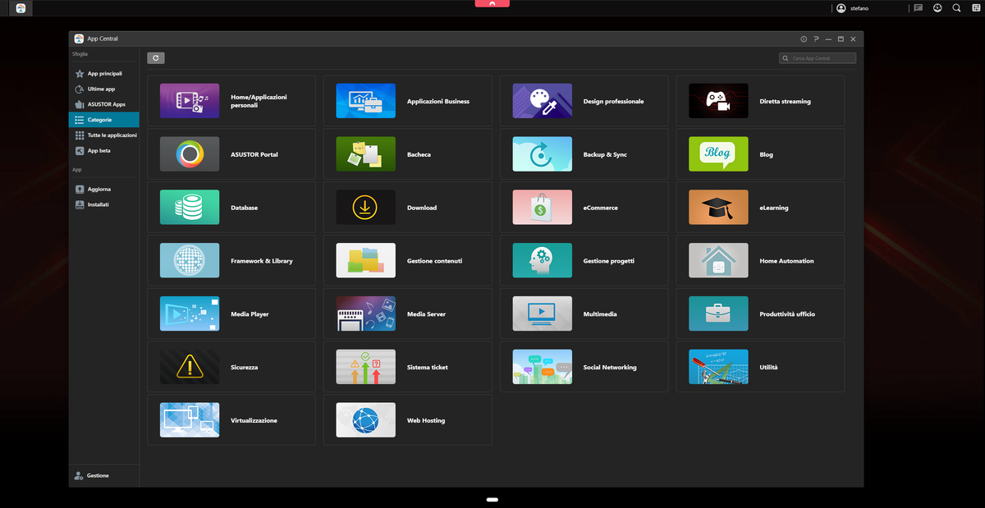
Task: Open the Diretta streaming gamepad icon
Action: pos(718,101)
